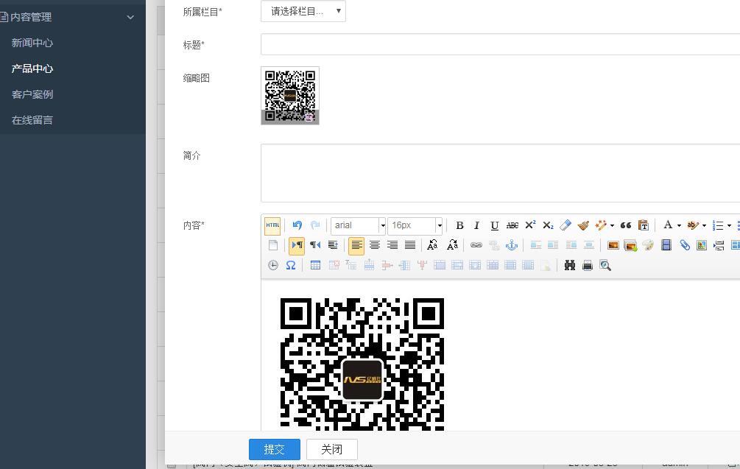Click the 提交 submit button
Image resolution: width=740 pixels, height=469 pixels.
[274, 449]
